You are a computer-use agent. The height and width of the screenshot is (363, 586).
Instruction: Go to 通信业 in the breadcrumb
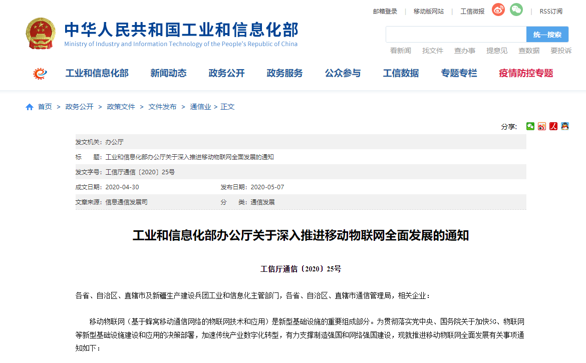tap(200, 107)
